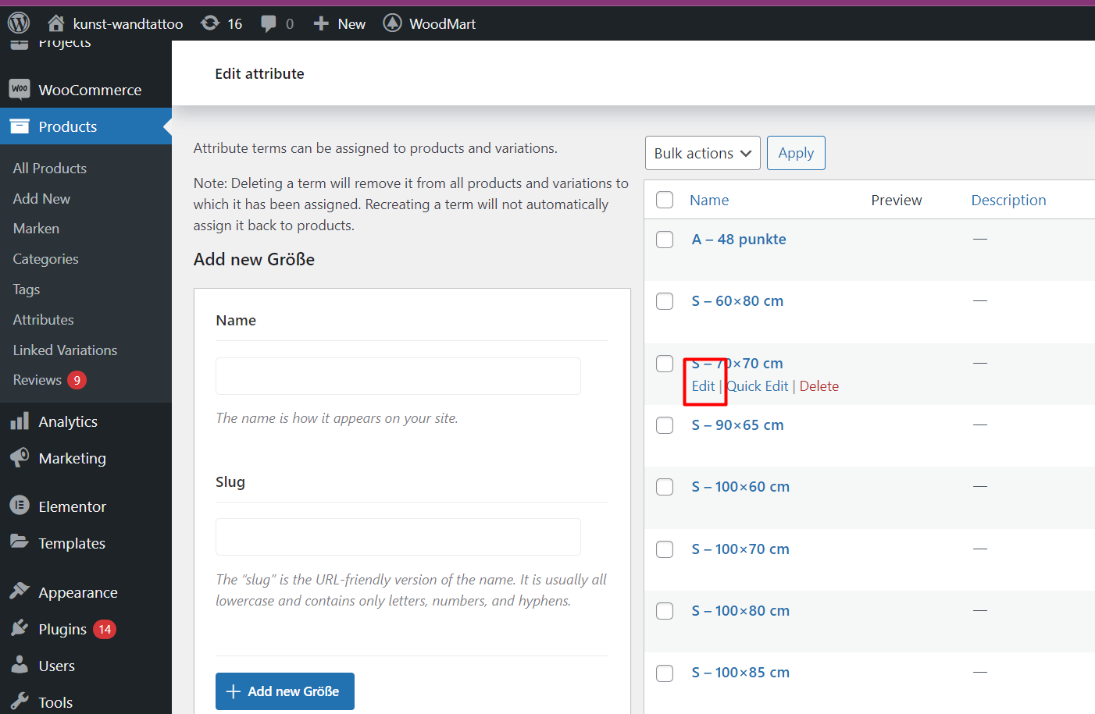Image resolution: width=1095 pixels, height=714 pixels.
Task: Check the S – 70×70 cm row
Action: tap(665, 364)
